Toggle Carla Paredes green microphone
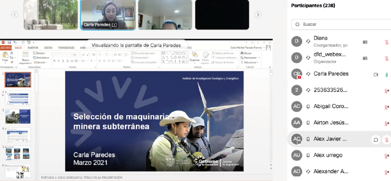The height and width of the screenshot is (181, 391). click(387, 75)
